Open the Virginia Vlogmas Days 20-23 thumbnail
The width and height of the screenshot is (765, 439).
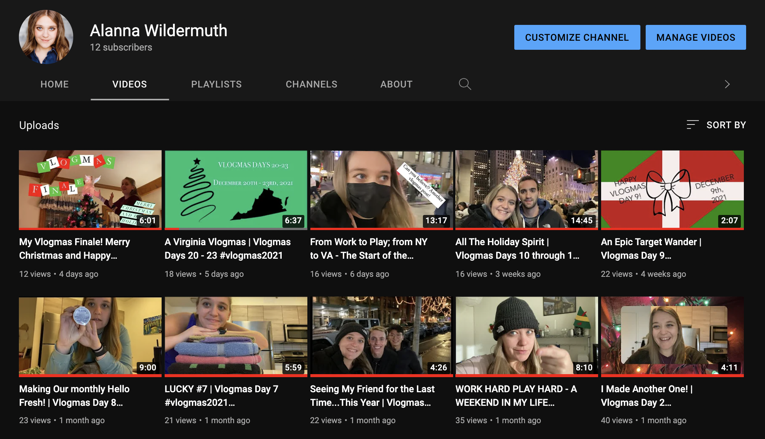(236, 189)
